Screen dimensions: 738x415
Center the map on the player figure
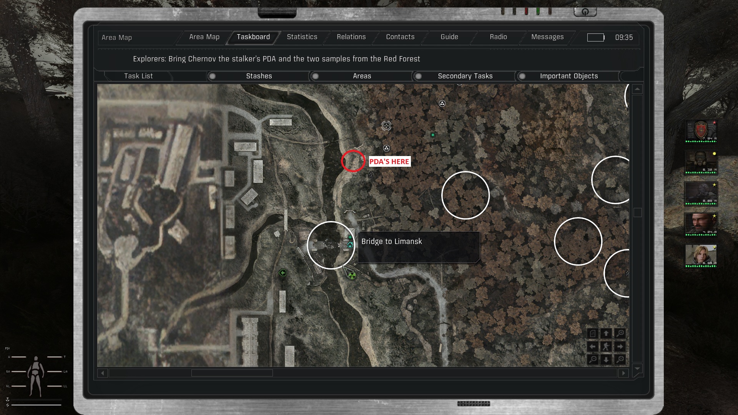tap(606, 346)
